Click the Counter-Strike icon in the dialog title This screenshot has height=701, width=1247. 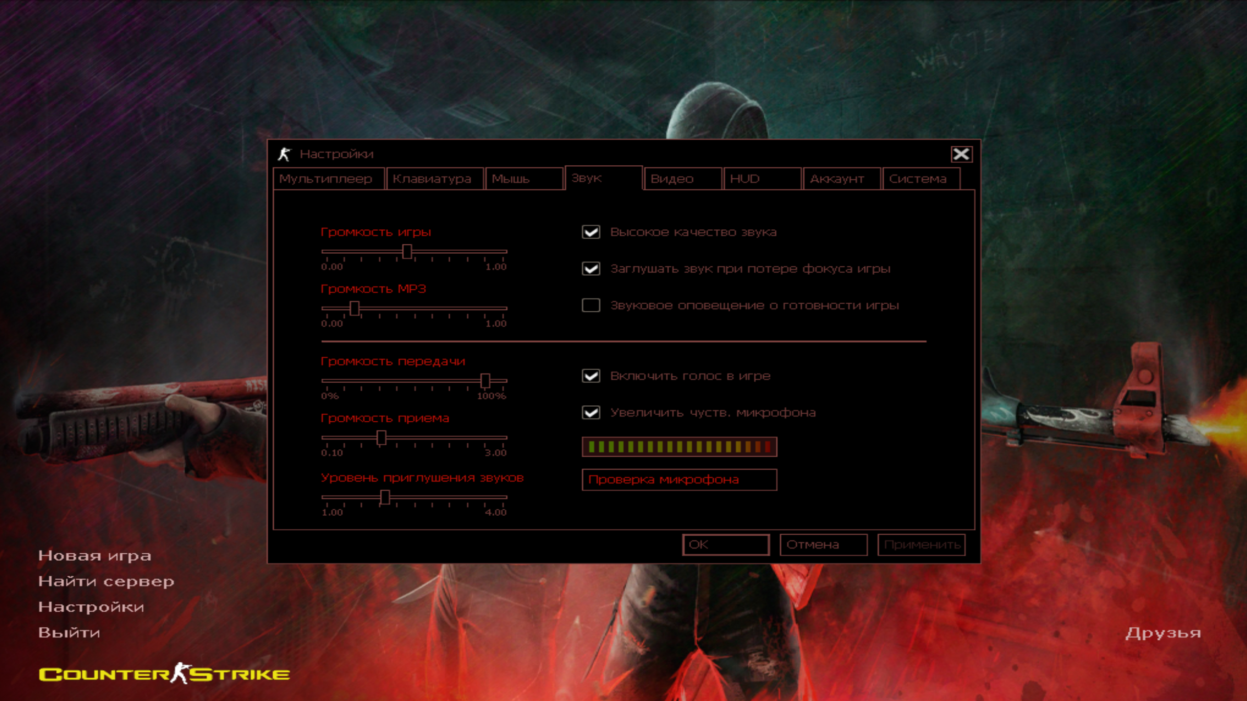pos(284,154)
